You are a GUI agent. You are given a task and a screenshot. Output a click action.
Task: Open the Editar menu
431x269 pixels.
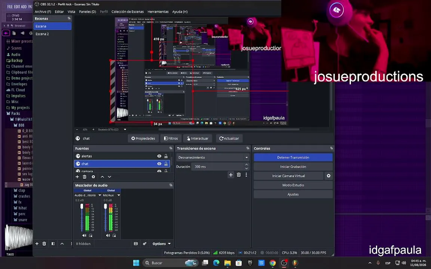[59, 12]
